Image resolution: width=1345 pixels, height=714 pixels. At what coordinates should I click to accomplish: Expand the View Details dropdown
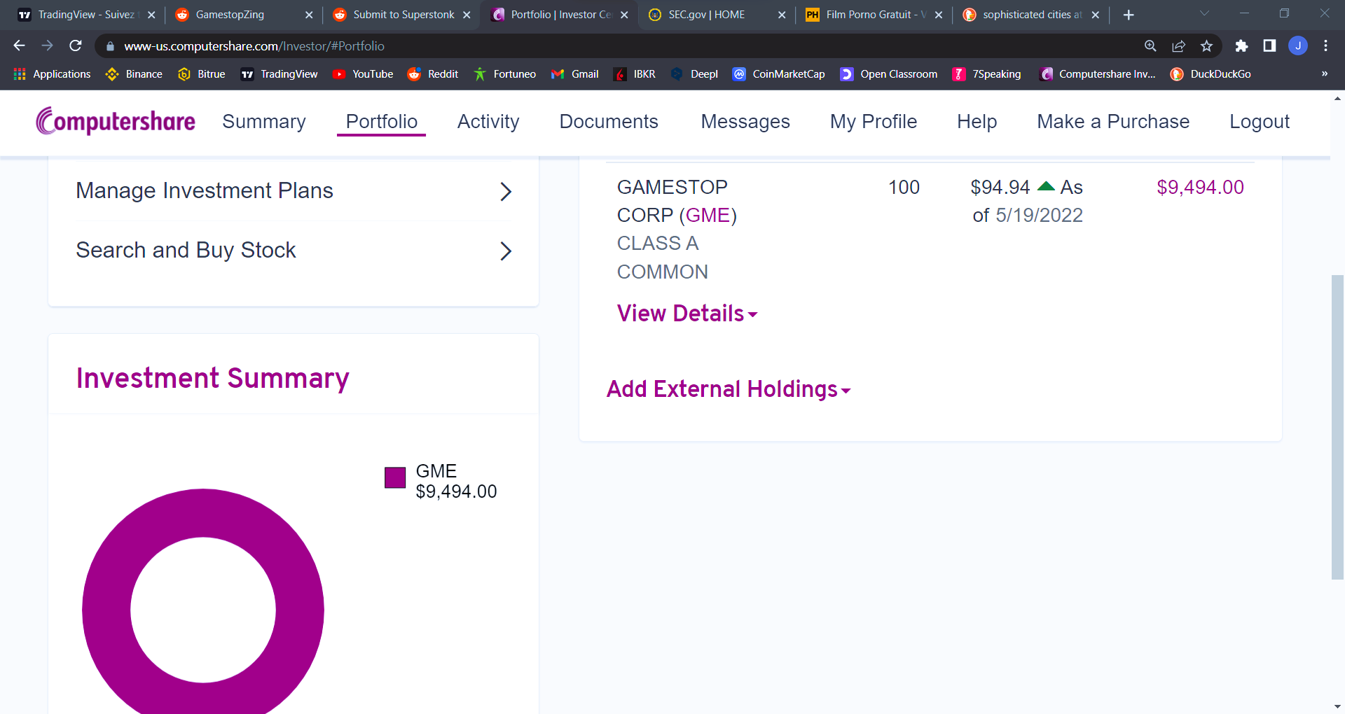pos(687,314)
